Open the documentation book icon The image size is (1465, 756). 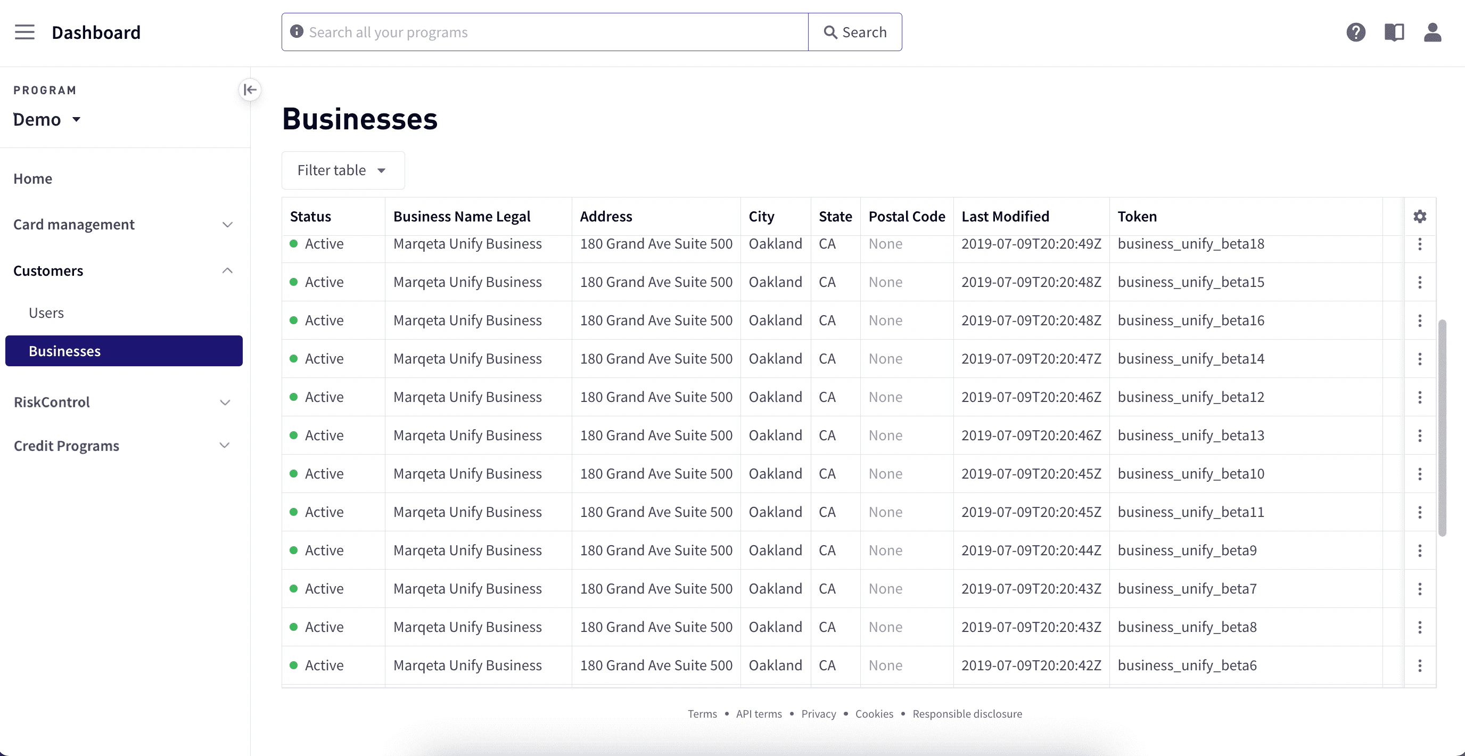tap(1394, 32)
